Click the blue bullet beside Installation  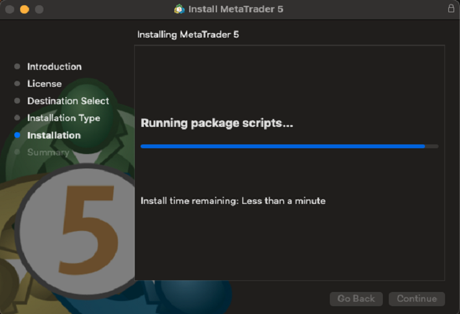point(17,135)
